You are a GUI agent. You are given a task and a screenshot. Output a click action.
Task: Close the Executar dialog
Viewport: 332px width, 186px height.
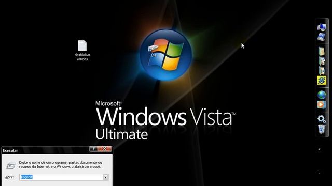[x=105, y=149]
